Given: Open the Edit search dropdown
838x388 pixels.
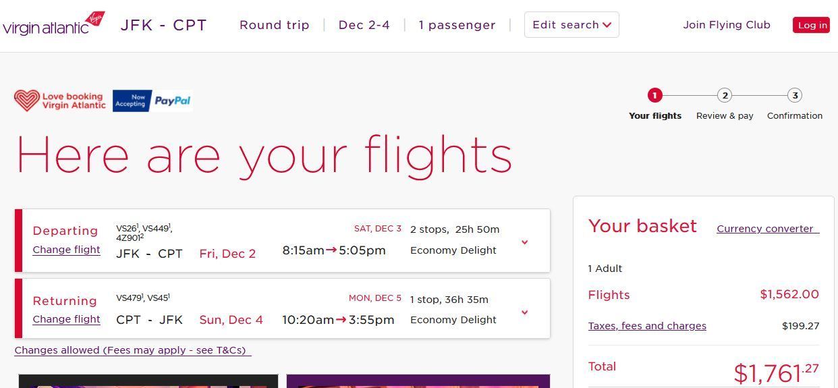Looking at the screenshot, I should point(571,25).
